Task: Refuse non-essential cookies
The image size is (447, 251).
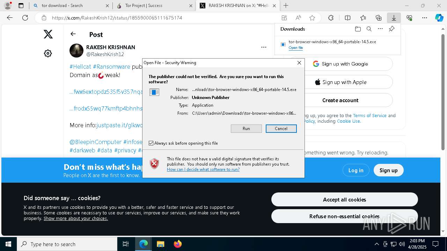Action: point(345,216)
